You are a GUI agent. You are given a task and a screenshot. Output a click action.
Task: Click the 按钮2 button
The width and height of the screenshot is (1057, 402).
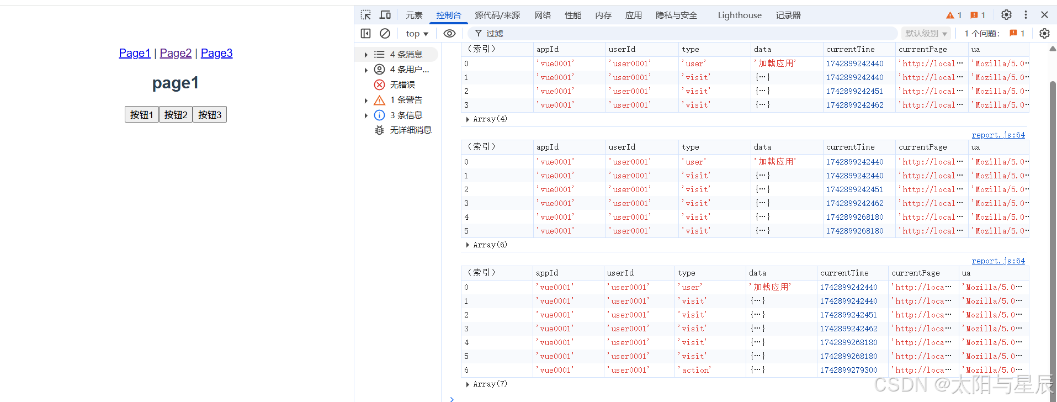[176, 114]
